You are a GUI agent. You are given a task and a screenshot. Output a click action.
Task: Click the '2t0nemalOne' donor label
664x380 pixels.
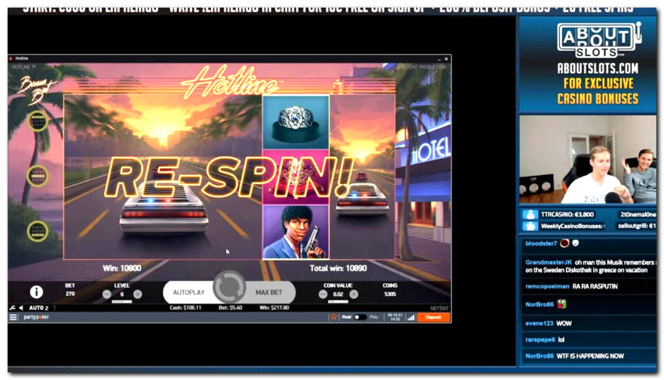coord(637,214)
